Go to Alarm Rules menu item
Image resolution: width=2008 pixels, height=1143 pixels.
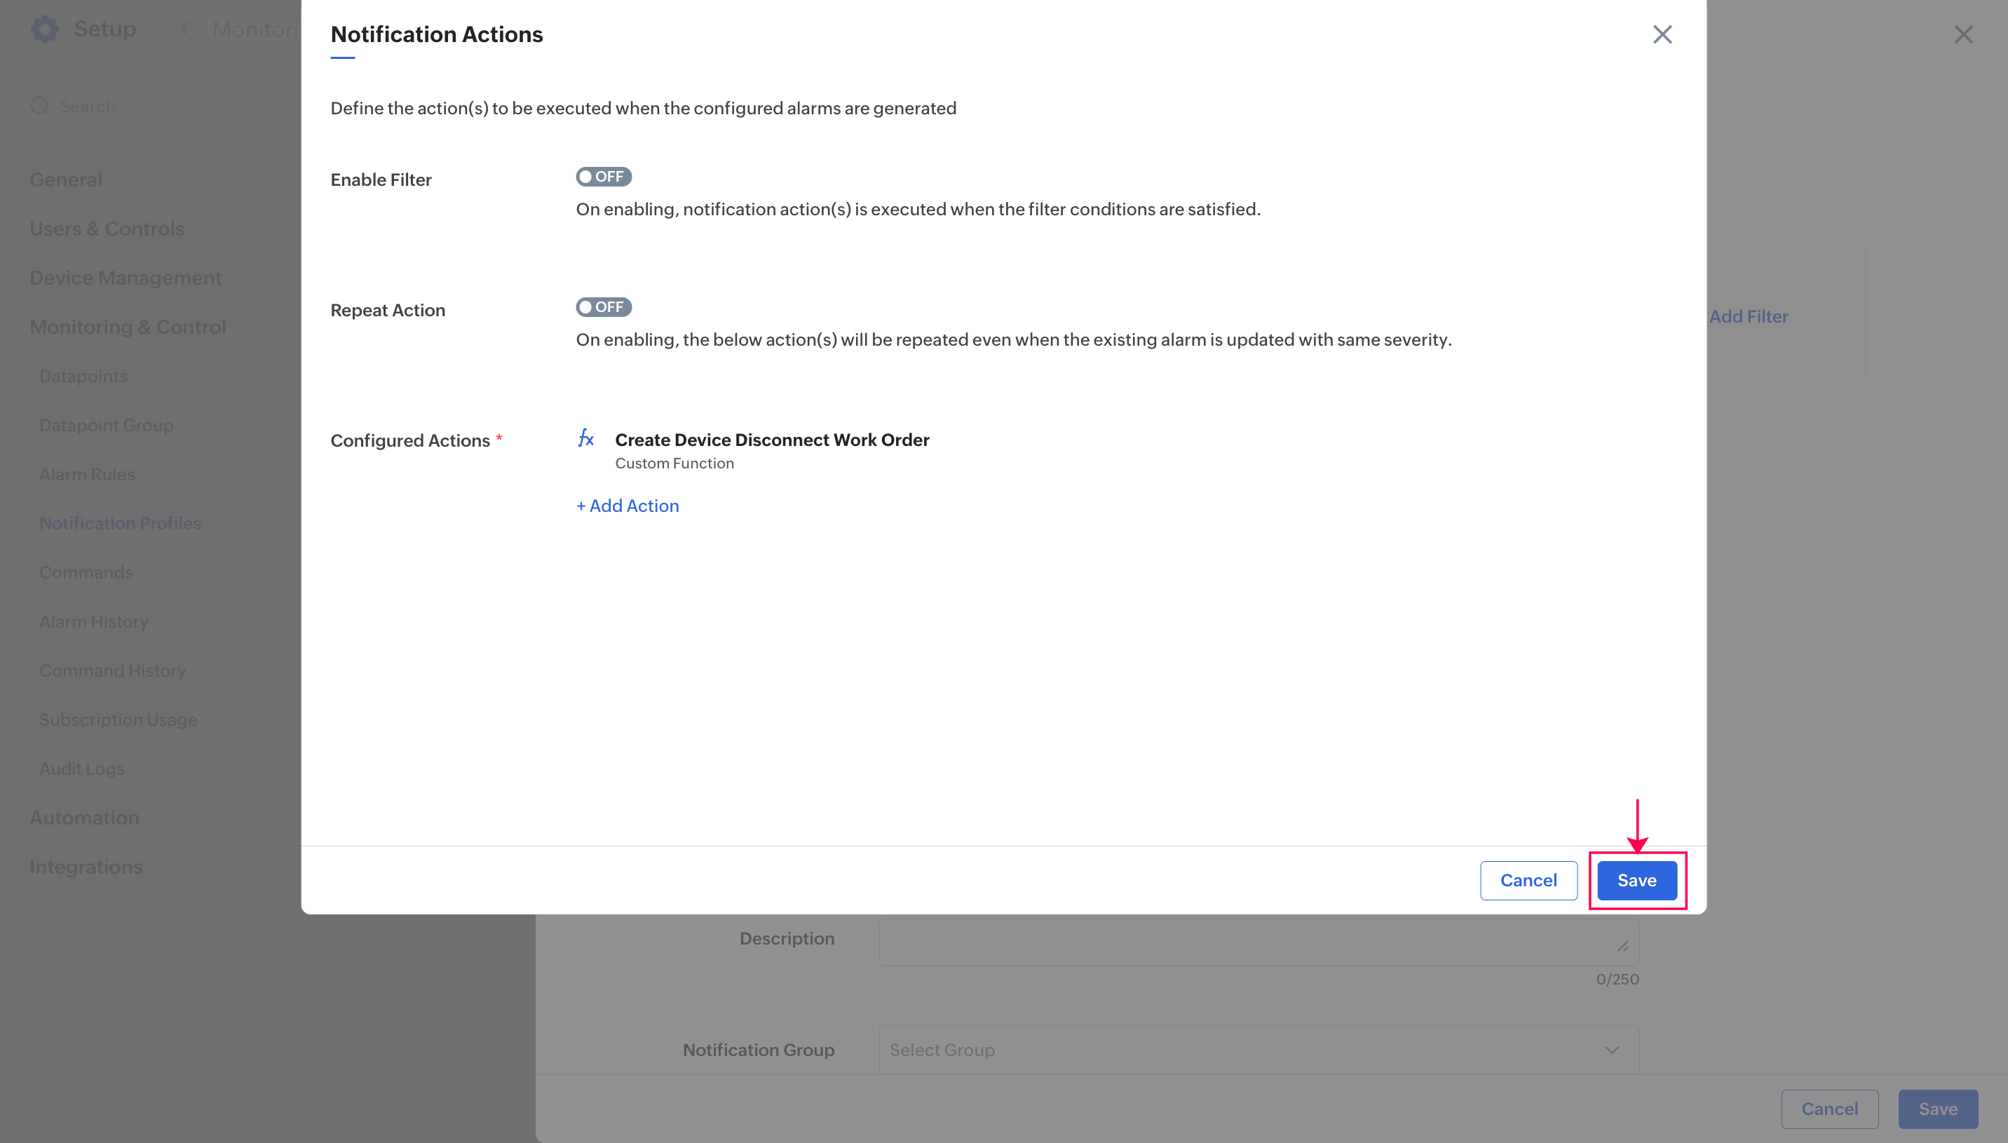(87, 474)
